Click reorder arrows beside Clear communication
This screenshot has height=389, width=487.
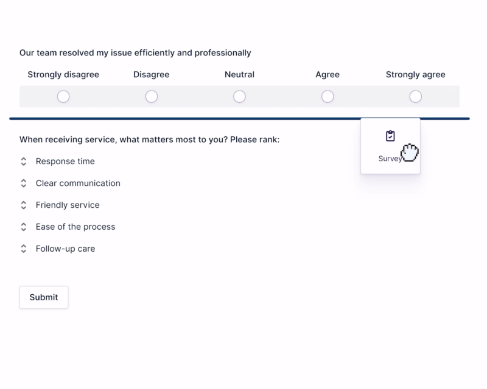pyautogui.click(x=24, y=184)
